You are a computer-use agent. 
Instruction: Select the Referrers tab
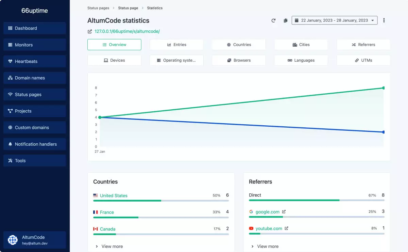tap(363, 45)
